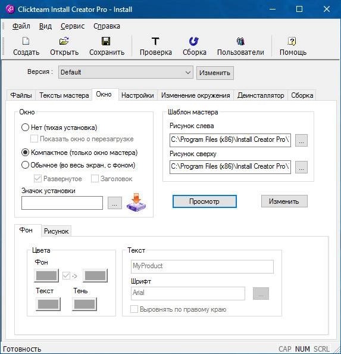The height and width of the screenshot is (354, 341).
Task: Run Проверка test from the toolbar
Action: point(155,46)
